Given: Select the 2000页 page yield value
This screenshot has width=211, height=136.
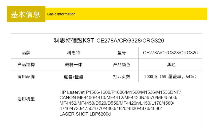Looking at the screenshot, I should [170, 76].
